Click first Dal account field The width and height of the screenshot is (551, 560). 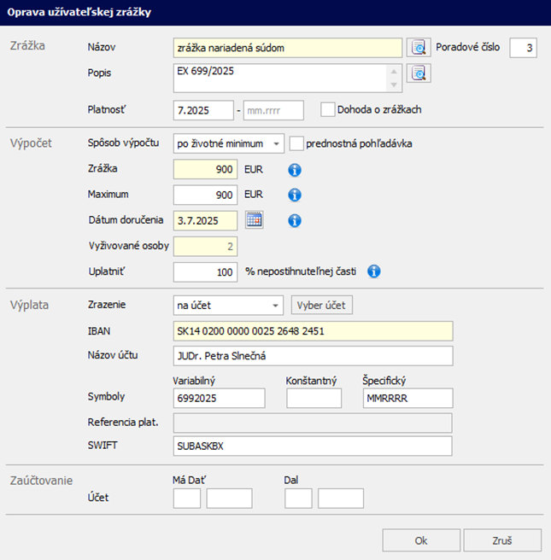[298, 499]
